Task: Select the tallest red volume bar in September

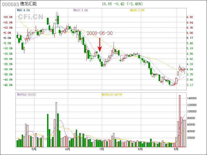Action: (180, 121)
